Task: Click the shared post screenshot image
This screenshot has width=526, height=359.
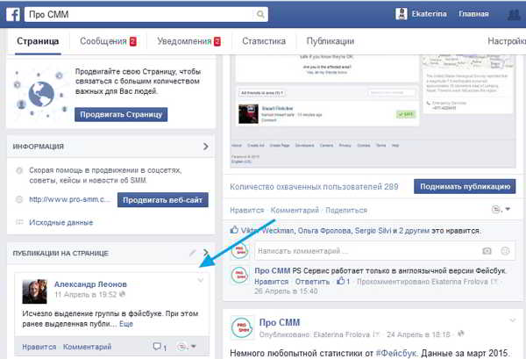Action: click(373, 111)
